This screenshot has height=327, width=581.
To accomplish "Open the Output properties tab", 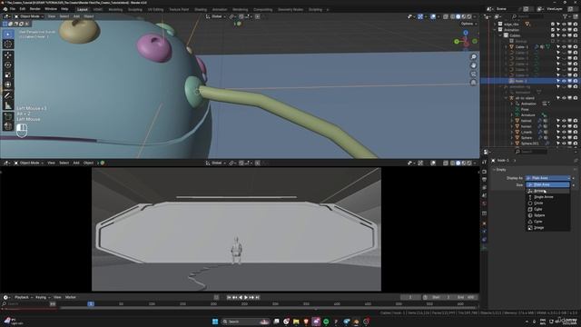I will coord(484,180).
